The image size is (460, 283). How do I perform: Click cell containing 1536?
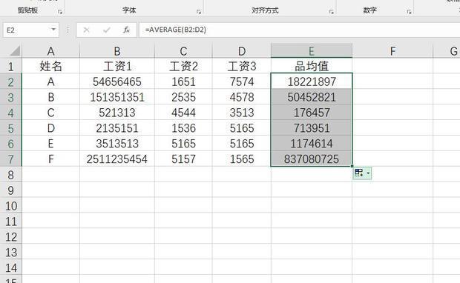183,128
